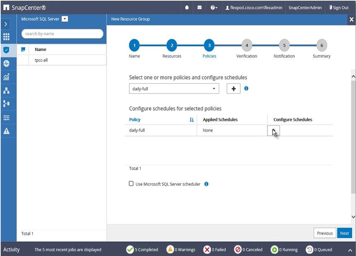Open the Alerts warning triangle icon

6,131
